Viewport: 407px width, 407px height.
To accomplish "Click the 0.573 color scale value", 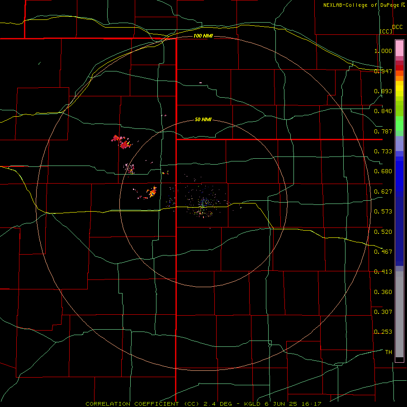I will pyautogui.click(x=383, y=212).
